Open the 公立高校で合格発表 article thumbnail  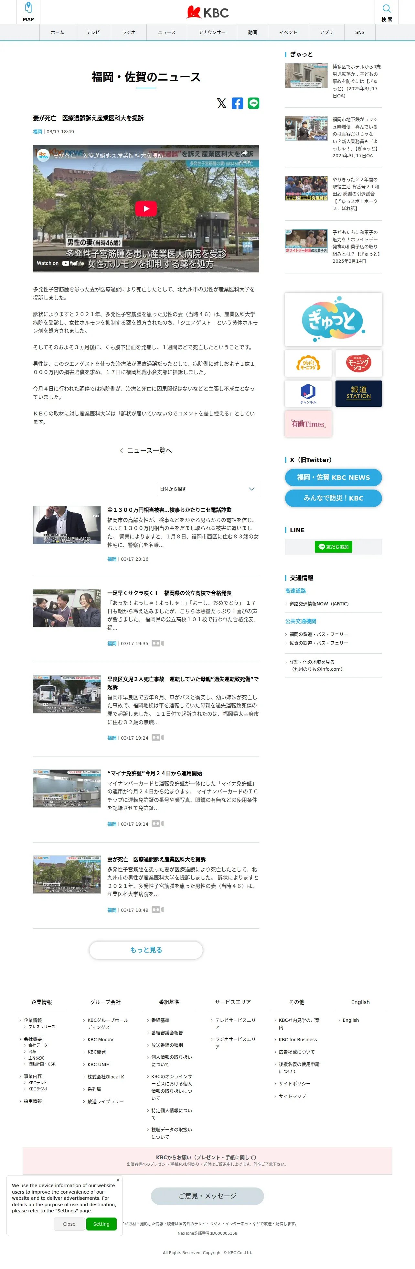(x=67, y=608)
